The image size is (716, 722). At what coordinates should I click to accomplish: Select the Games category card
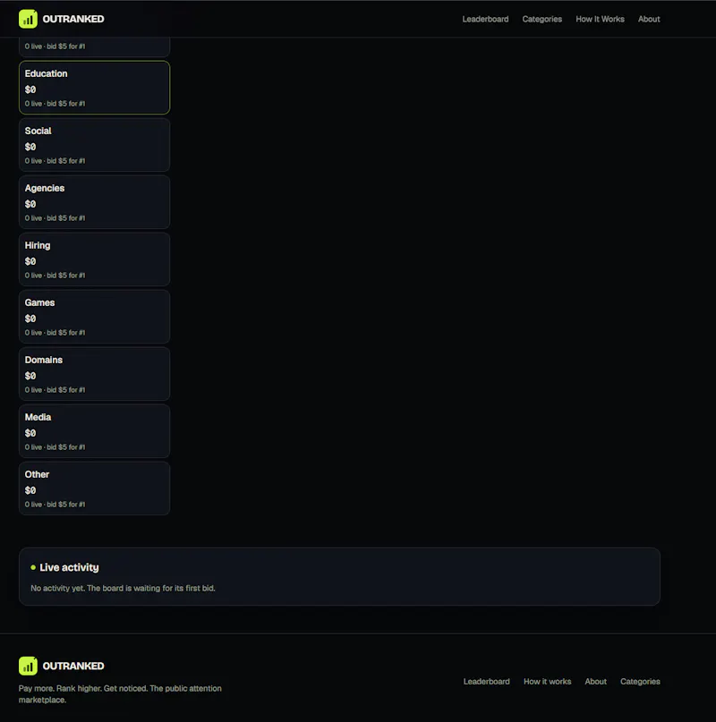[95, 317]
